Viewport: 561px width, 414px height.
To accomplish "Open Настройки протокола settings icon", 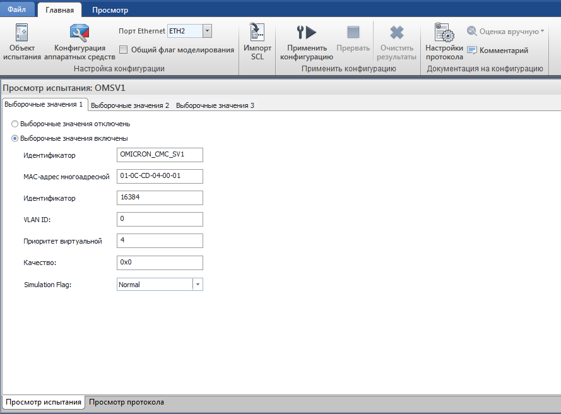I will coord(444,32).
